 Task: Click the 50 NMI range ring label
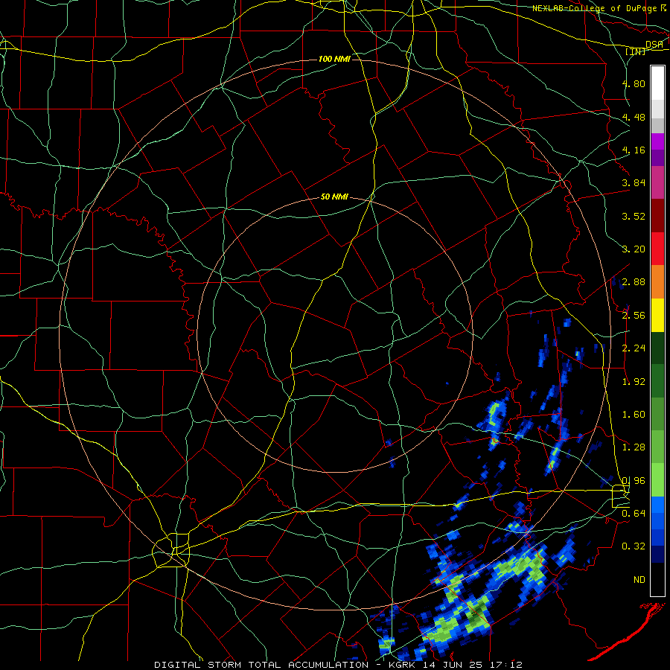tap(334, 197)
